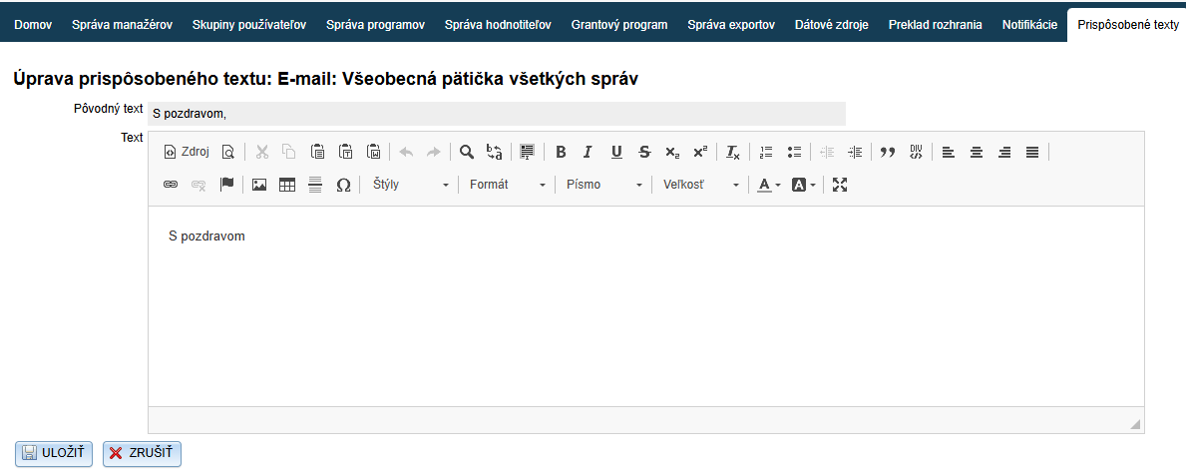Click the editor resize handle
The image size is (1186, 475).
point(1135,424)
